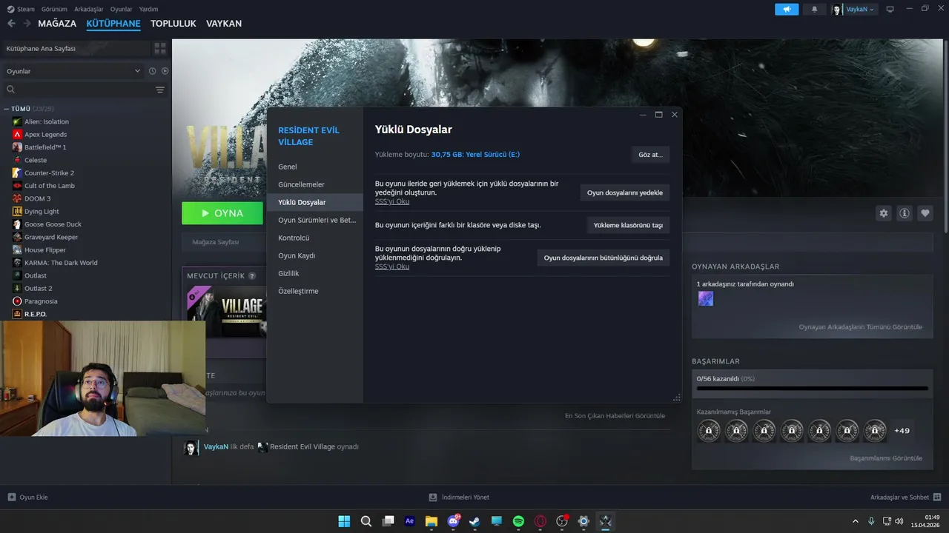The image size is (949, 533).
Task: Click the ready-to-play filter icon
Action: click(x=165, y=71)
